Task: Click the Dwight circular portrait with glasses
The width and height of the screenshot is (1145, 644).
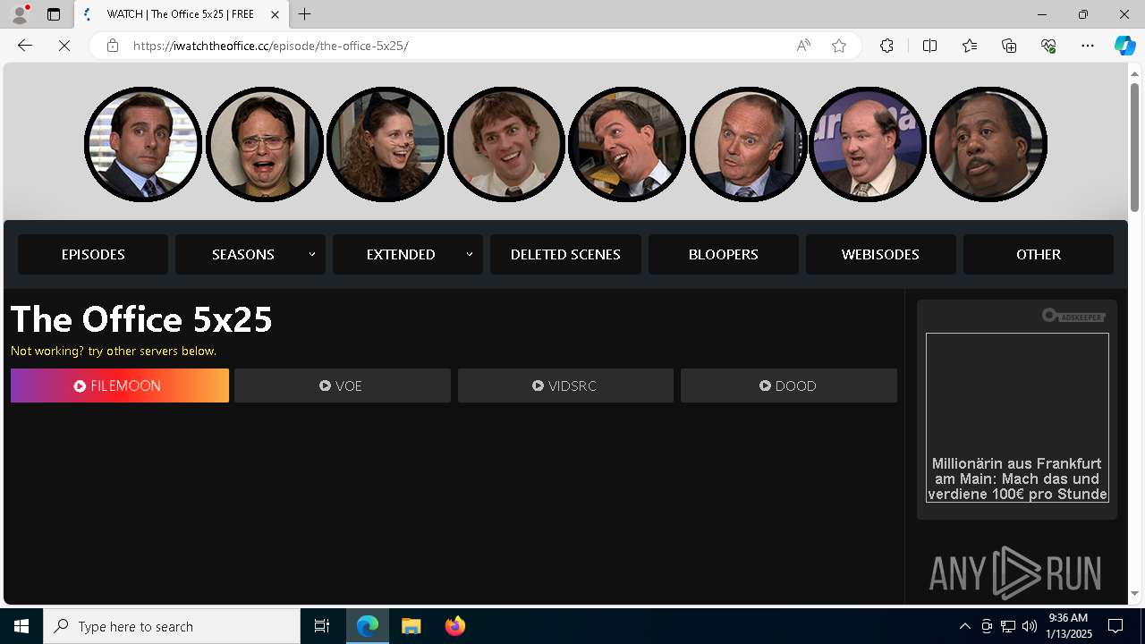Action: 264,144
